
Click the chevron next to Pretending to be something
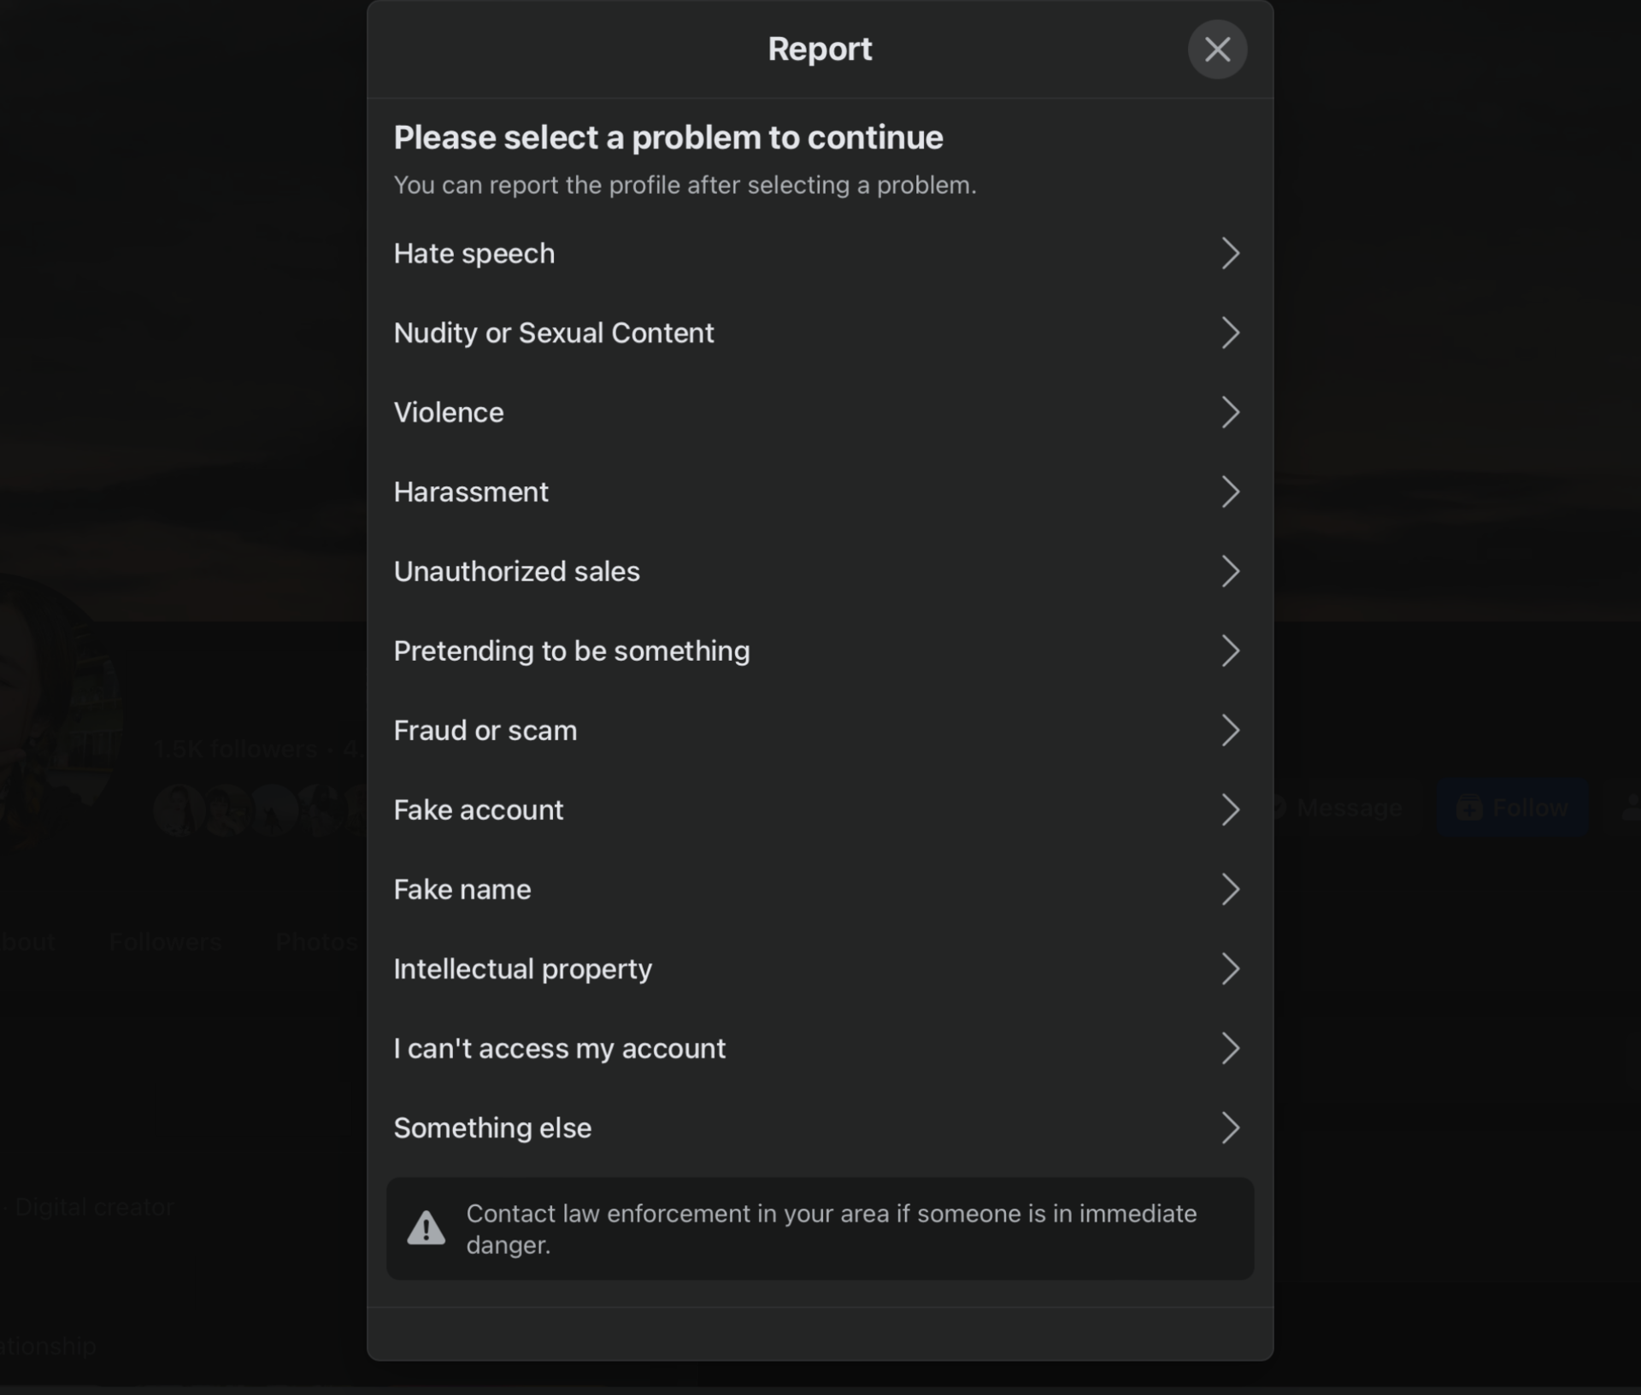pos(1230,651)
